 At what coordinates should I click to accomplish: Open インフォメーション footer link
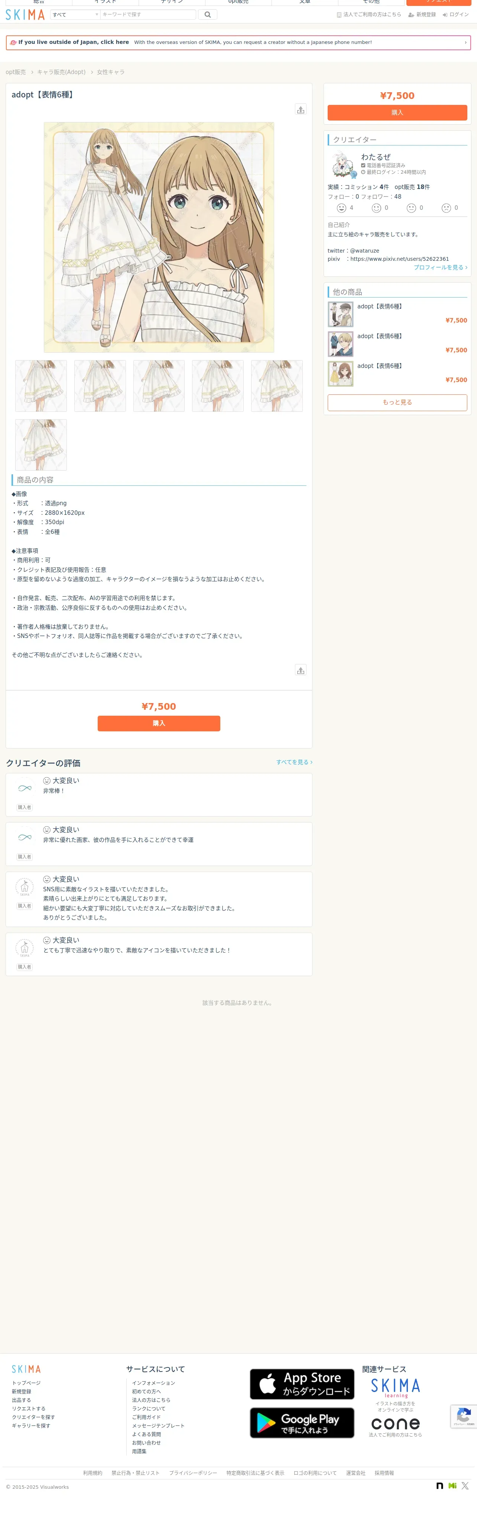click(153, 1383)
